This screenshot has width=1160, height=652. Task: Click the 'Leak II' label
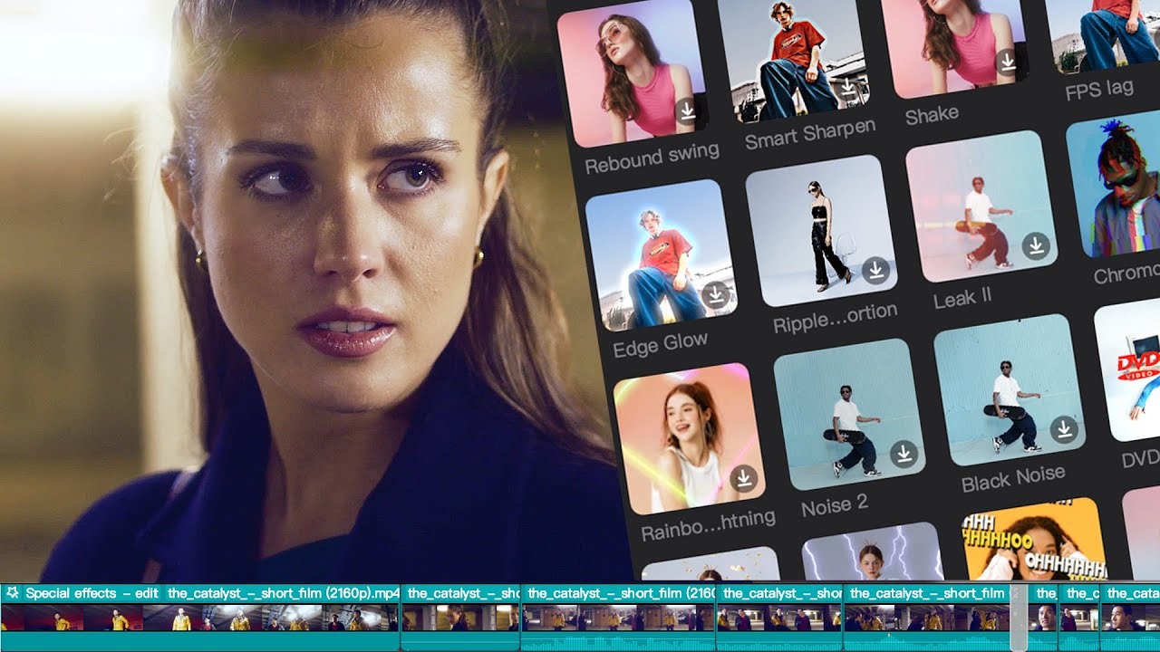point(963,297)
